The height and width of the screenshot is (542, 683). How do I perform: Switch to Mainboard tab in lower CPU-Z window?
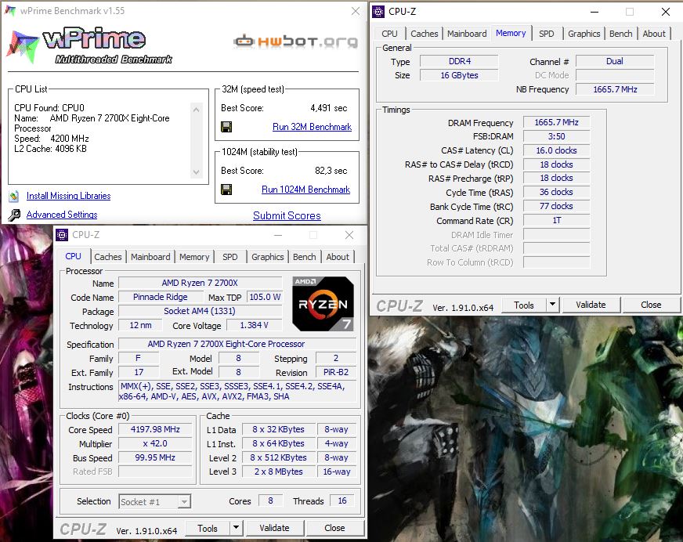pos(150,257)
